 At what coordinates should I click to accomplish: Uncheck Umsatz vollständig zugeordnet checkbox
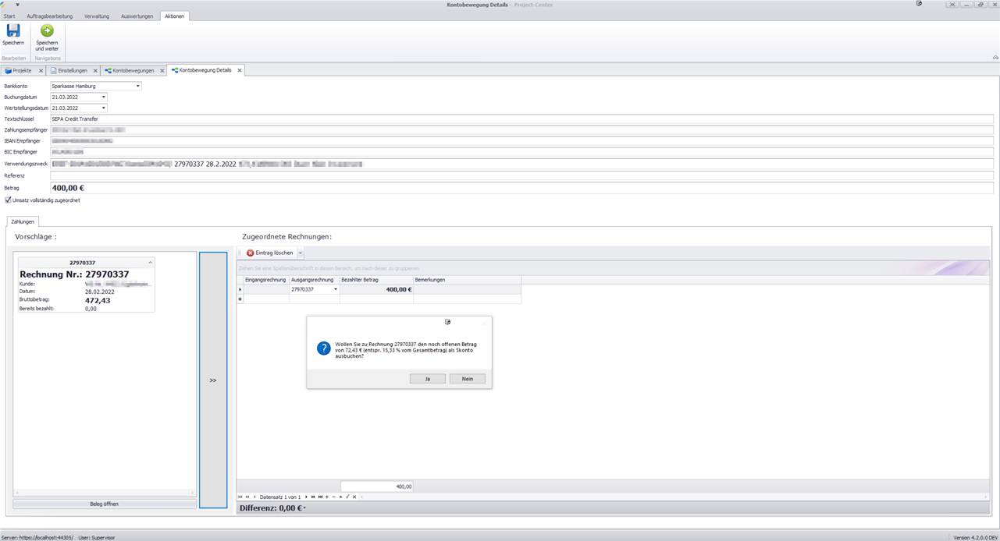(x=9, y=200)
